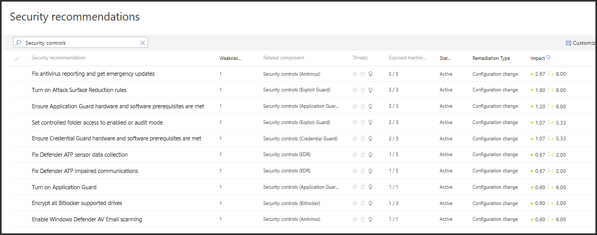This screenshot has height=235, width=597.
Task: Click the lightbulb threat insights icon for antivirus reporting row
Action: pyautogui.click(x=371, y=74)
